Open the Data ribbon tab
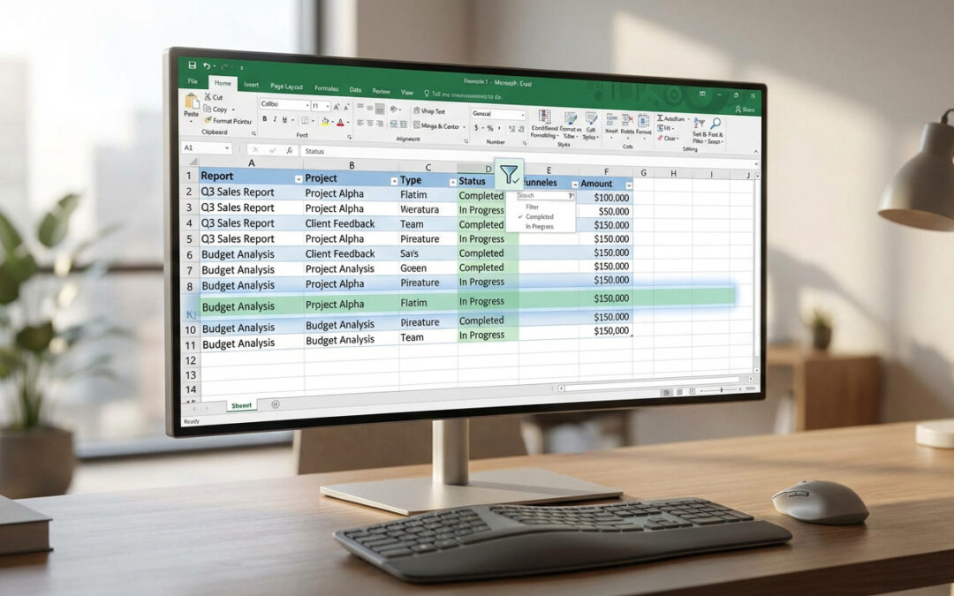The height and width of the screenshot is (596, 954). click(x=356, y=90)
